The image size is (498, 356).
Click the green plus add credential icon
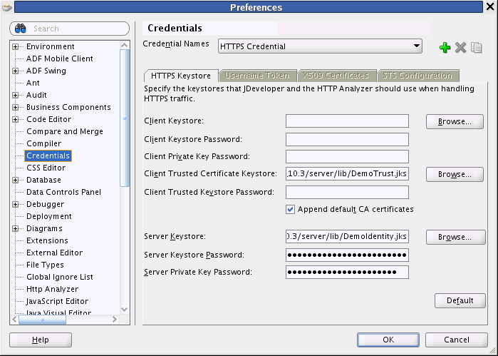click(445, 48)
